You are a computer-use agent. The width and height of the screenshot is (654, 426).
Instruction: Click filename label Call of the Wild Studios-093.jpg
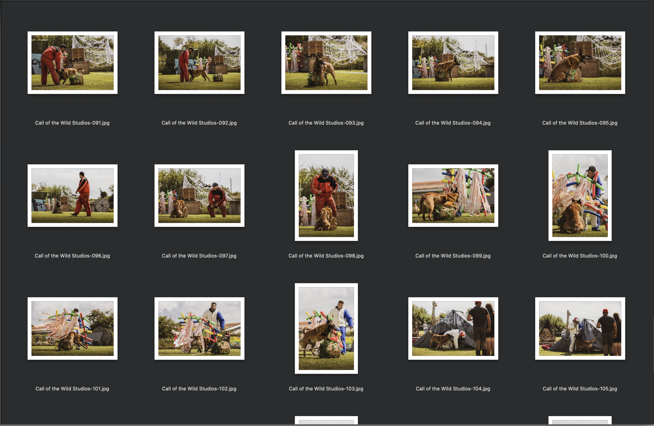click(326, 123)
